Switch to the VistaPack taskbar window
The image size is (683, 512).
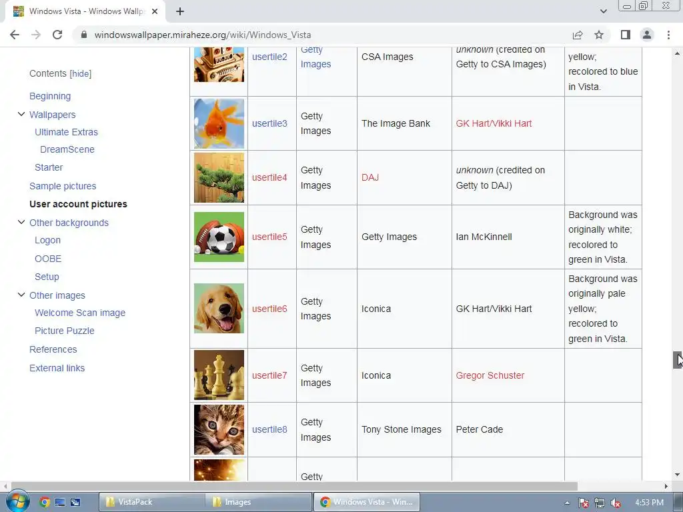[x=151, y=502]
